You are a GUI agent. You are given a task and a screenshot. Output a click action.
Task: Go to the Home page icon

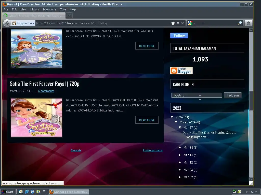(248, 23)
